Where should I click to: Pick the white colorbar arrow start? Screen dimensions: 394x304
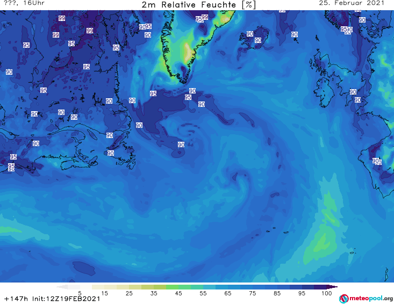pyautogui.click(x=62, y=287)
